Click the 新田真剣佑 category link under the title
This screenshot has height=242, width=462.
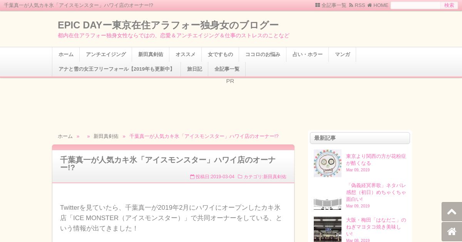coord(275,177)
